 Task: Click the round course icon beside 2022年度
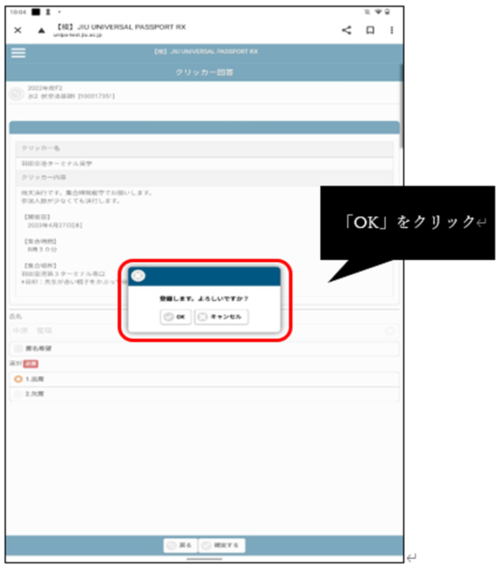point(16,93)
